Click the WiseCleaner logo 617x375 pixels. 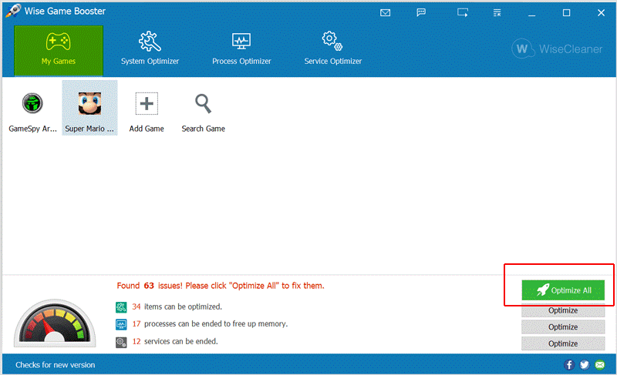click(x=557, y=49)
